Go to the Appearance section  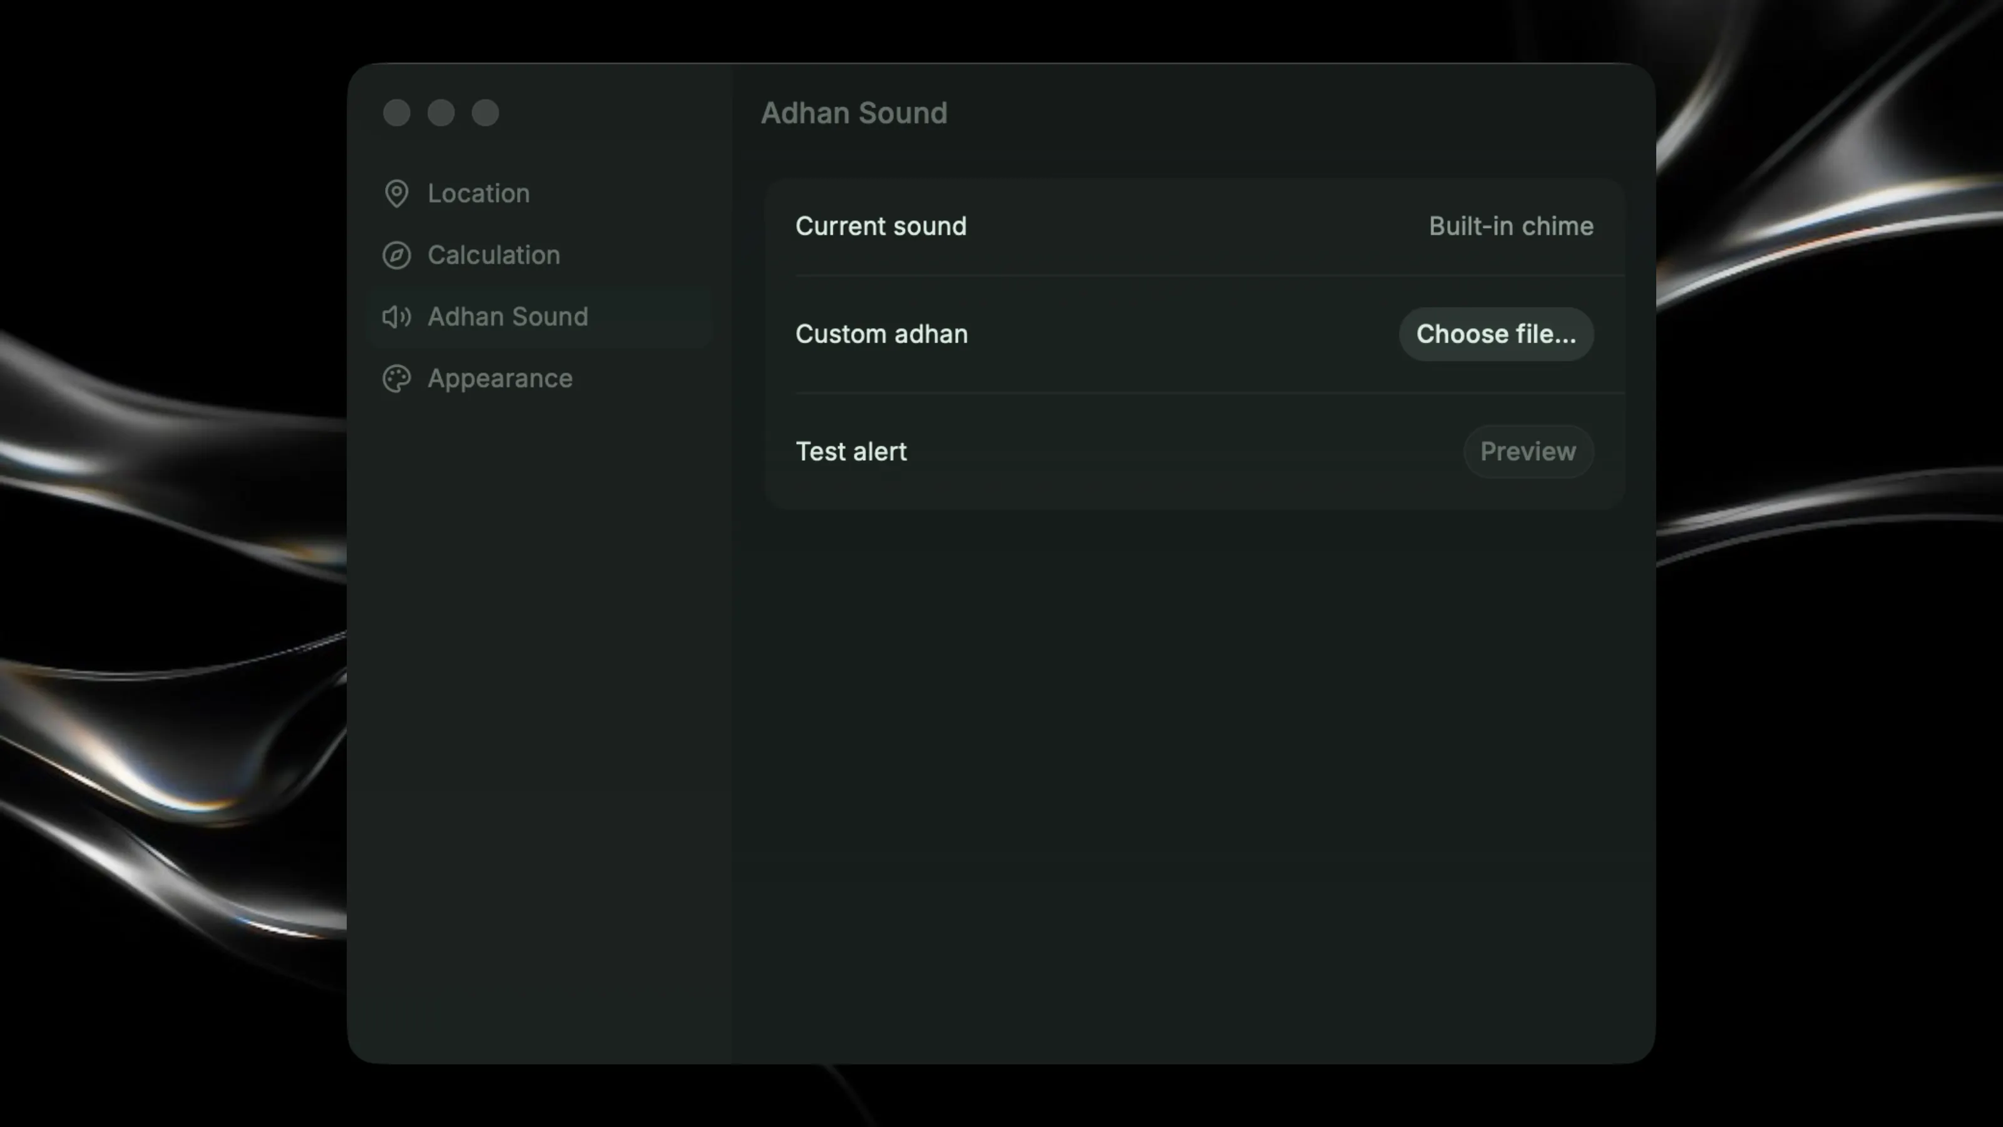540,379
